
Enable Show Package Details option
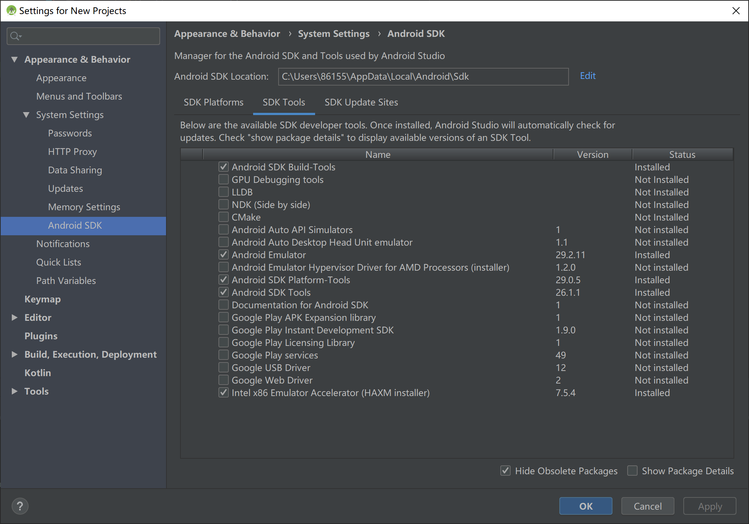pyautogui.click(x=632, y=471)
